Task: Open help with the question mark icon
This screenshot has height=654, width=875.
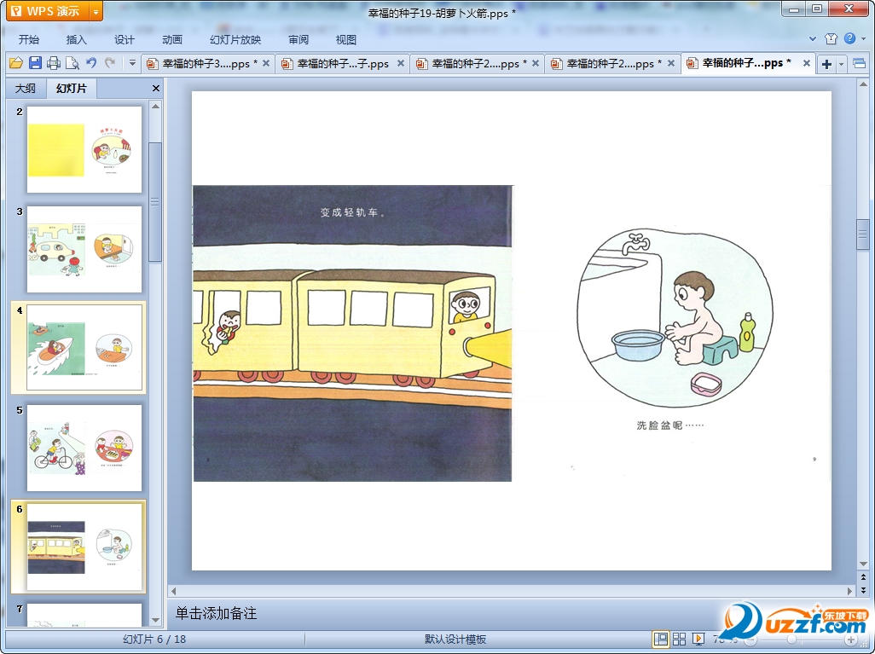Action: tap(849, 38)
